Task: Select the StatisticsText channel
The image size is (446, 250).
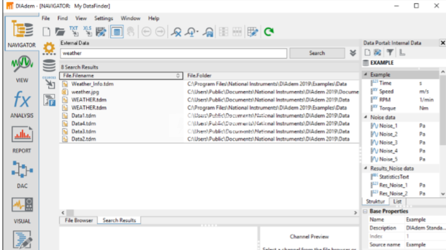Action: (x=394, y=177)
